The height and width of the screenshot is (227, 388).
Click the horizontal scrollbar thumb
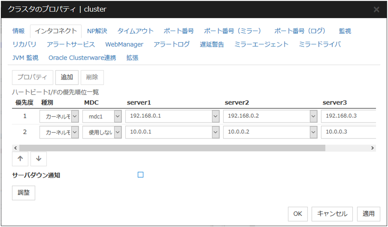click(x=172, y=148)
